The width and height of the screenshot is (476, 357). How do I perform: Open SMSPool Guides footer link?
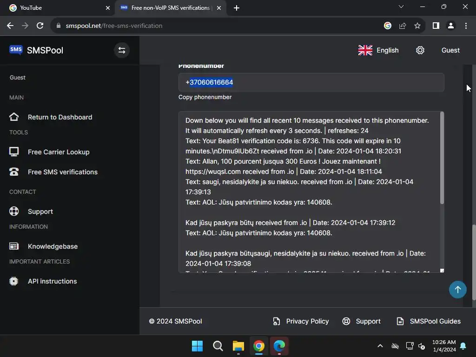[435, 321]
